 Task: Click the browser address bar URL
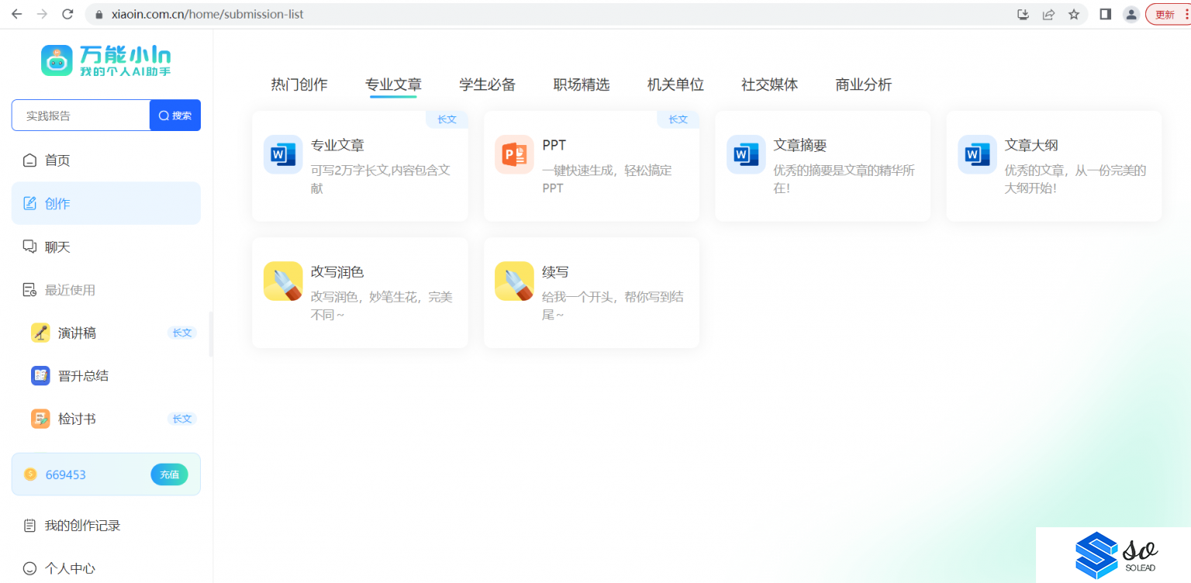click(208, 14)
